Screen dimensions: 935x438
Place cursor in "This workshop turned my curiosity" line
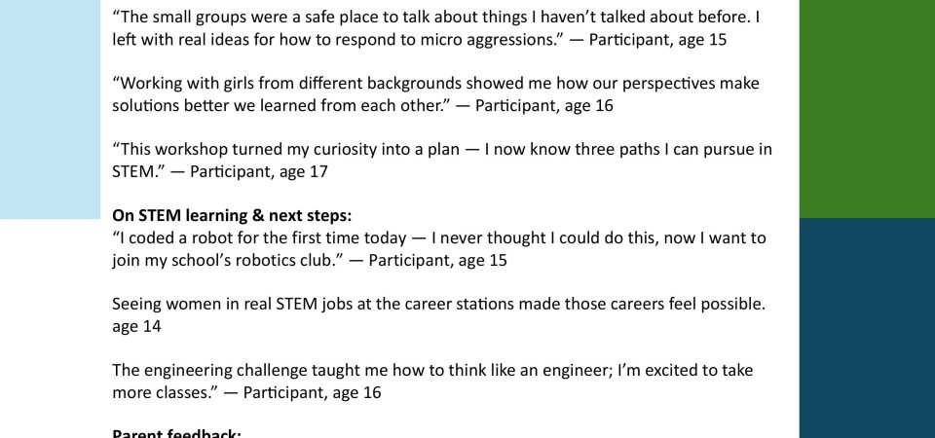(292, 149)
